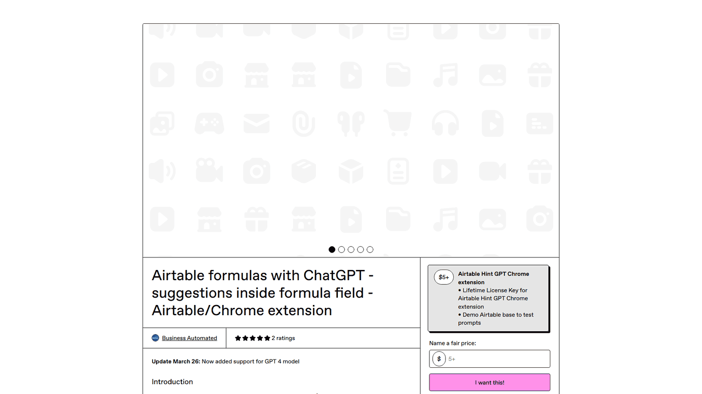This screenshot has width=702, height=394.
Task: Switch to the second carousel slide dot
Action: (x=341, y=250)
